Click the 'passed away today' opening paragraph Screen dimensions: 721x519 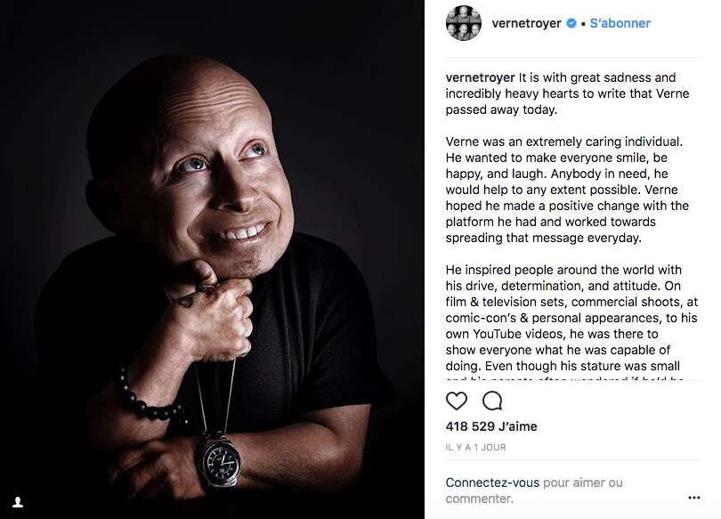pos(567,93)
